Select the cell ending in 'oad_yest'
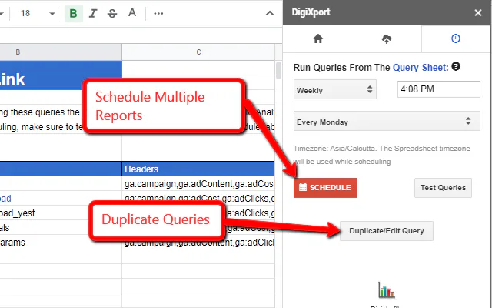Viewport: 492px width, 308px height. [x=61, y=213]
